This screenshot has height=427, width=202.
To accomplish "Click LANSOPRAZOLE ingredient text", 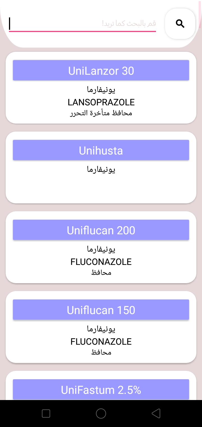I will click(101, 102).
